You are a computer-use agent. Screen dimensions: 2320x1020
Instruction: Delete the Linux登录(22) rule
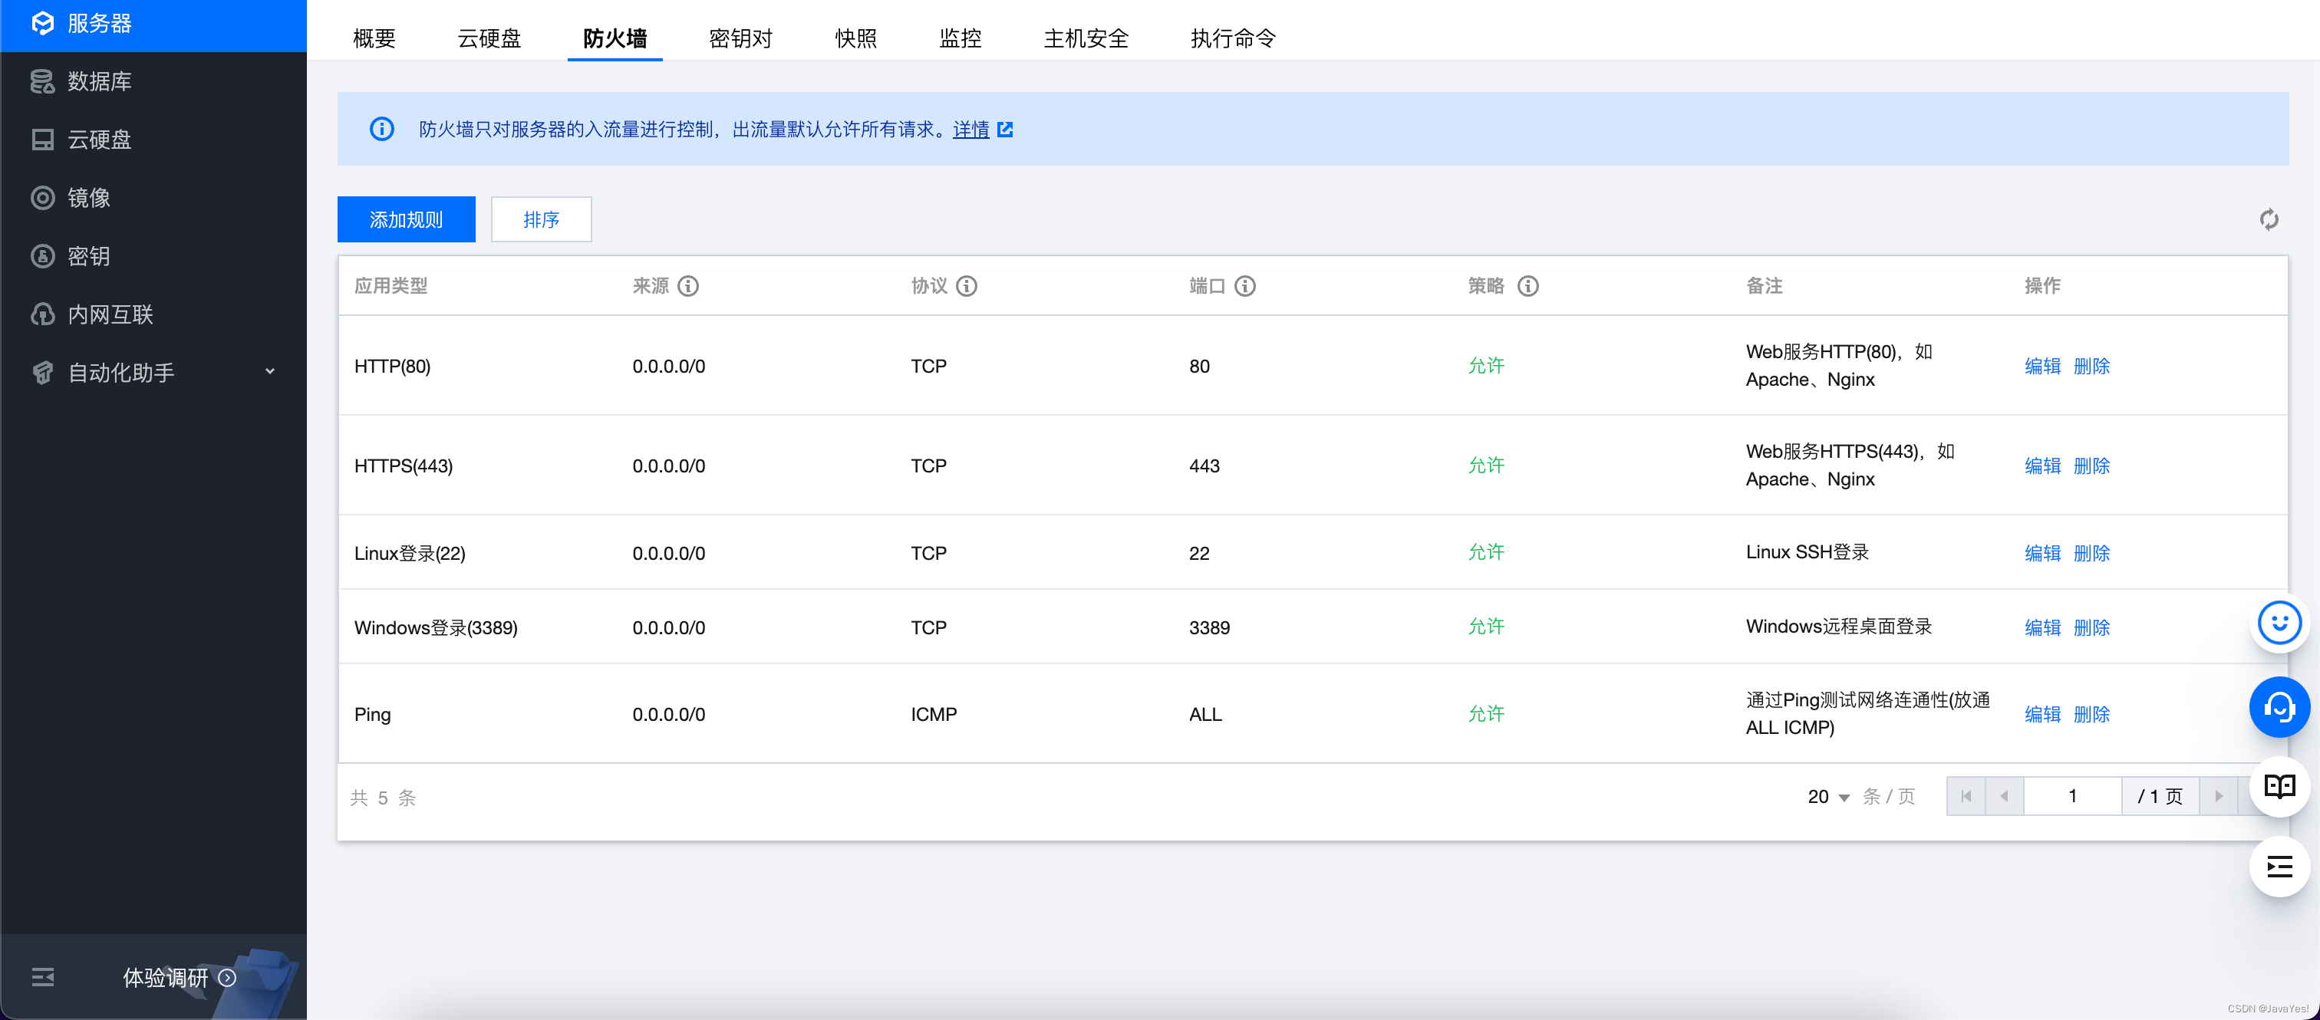click(x=2091, y=554)
